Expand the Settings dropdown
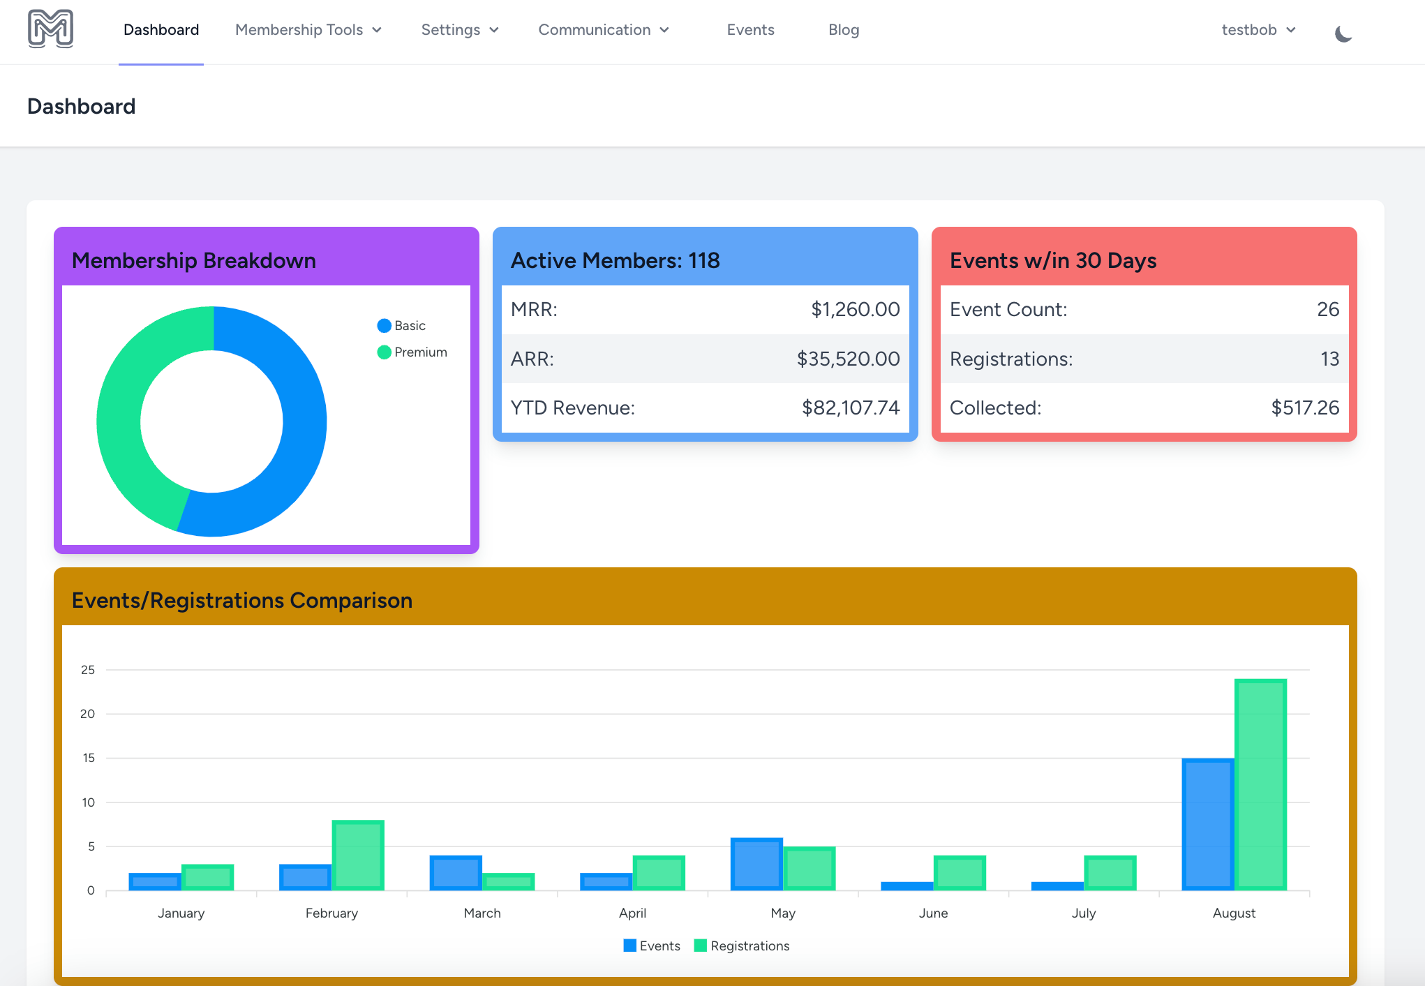The width and height of the screenshot is (1425, 986). coord(459,30)
